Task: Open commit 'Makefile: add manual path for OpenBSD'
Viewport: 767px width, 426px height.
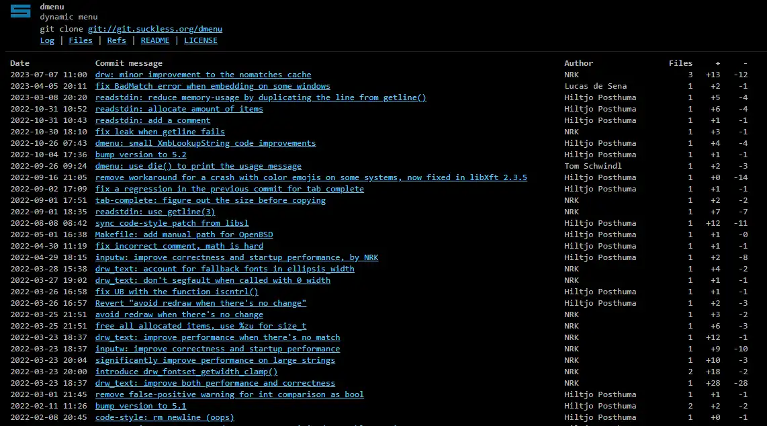Action: (x=184, y=235)
